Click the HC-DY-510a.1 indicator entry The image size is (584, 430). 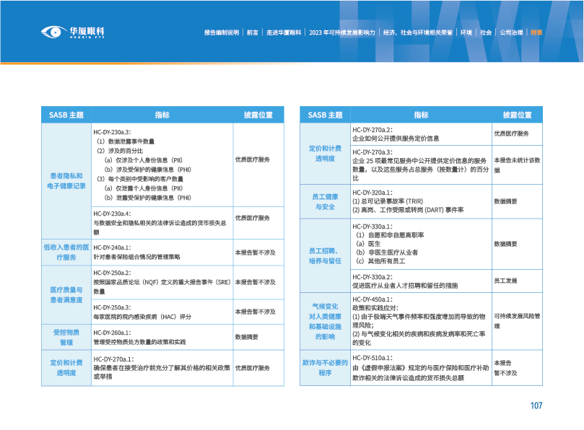coord(372,357)
